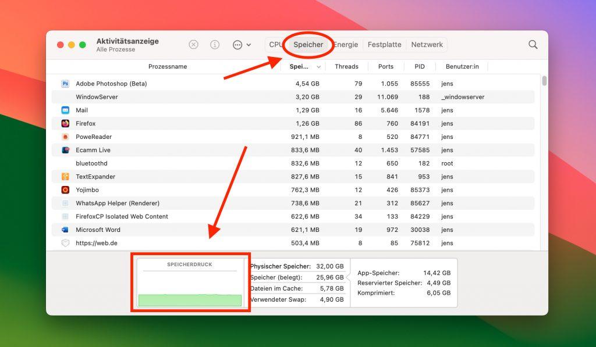This screenshot has width=596, height=347.
Task: Click the Alle Prozesse subtitle
Action: tap(116, 49)
